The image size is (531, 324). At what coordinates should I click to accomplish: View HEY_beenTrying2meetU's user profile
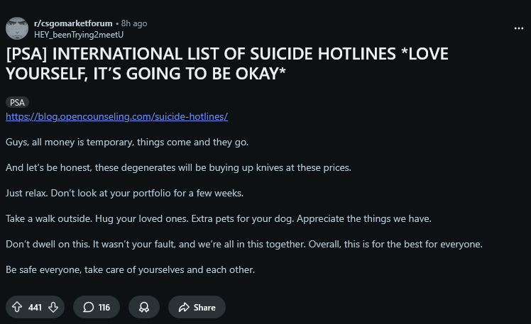tap(79, 33)
